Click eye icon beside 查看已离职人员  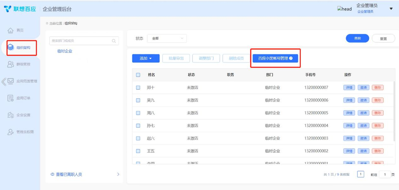[52, 175]
